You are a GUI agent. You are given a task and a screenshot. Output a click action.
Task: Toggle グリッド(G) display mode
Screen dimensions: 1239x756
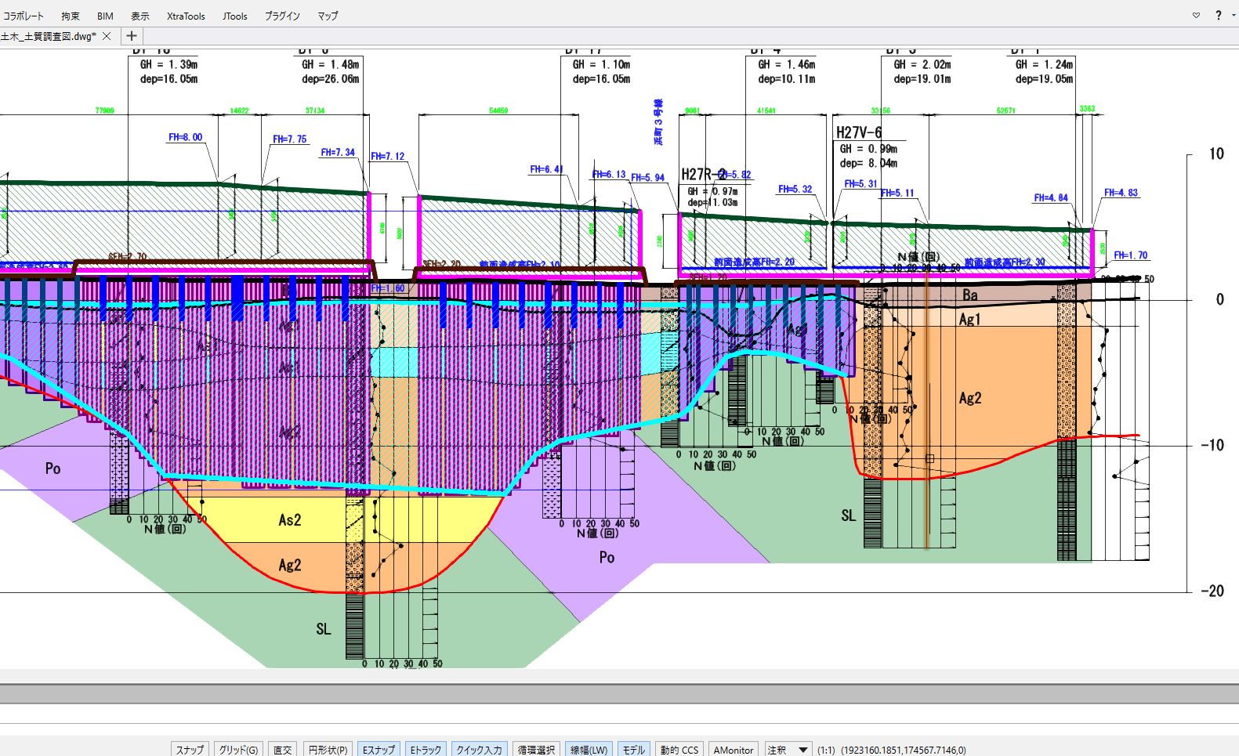pos(238,750)
